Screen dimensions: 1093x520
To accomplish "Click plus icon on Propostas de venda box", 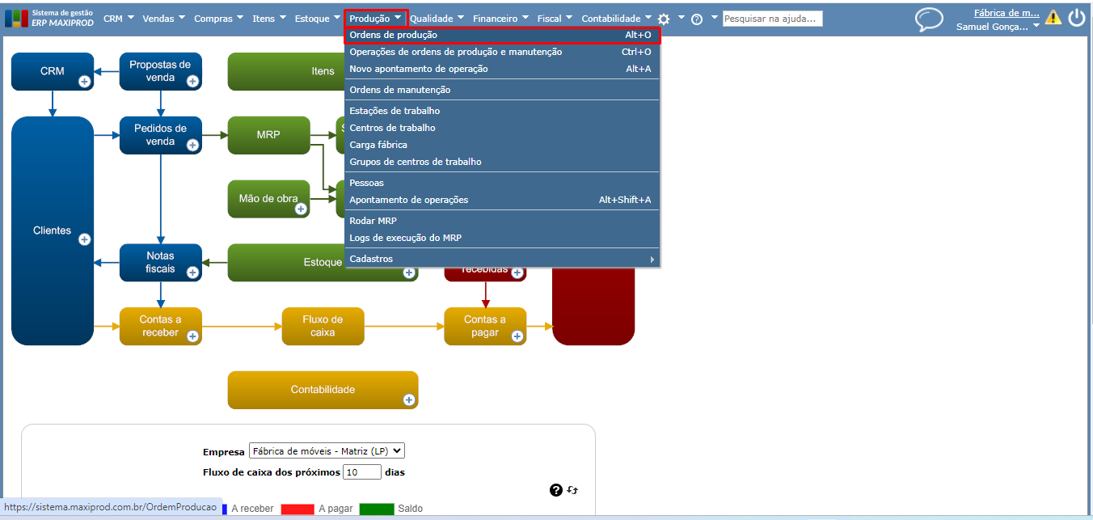I will click(x=192, y=81).
